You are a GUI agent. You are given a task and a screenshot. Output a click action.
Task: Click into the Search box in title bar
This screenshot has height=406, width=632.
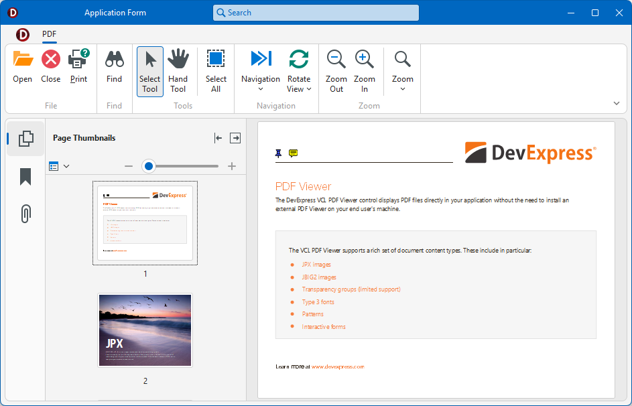coord(316,13)
